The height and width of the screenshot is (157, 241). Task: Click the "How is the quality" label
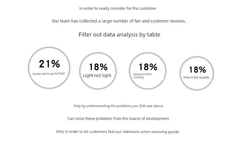tap(196, 77)
